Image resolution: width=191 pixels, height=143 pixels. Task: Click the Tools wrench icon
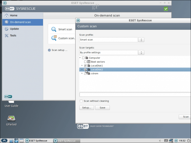tap(7, 35)
